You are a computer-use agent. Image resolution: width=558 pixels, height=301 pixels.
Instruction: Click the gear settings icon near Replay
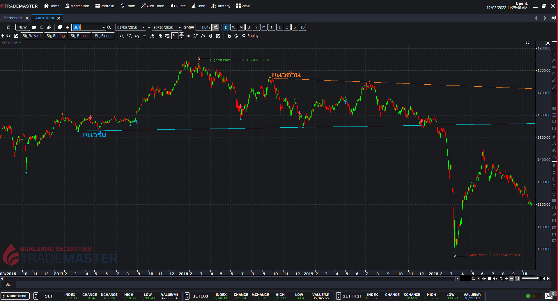pyautogui.click(x=229, y=36)
